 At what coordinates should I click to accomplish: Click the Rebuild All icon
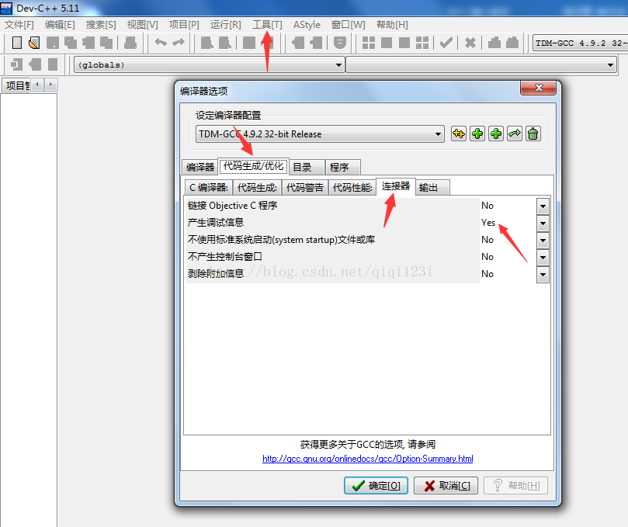pos(422,43)
